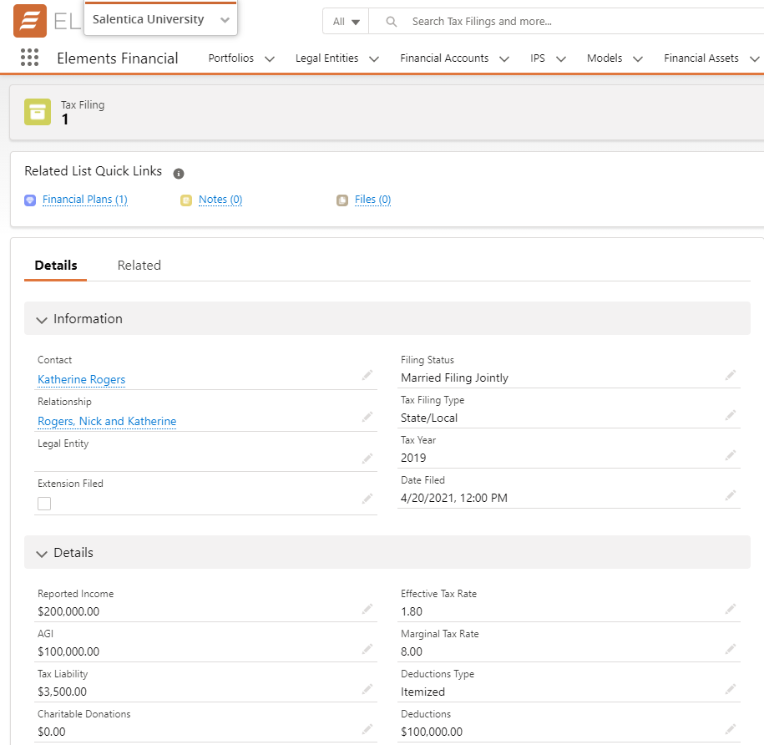
Task: Click the pencil icon next to Deductions Type
Action: [731, 690]
